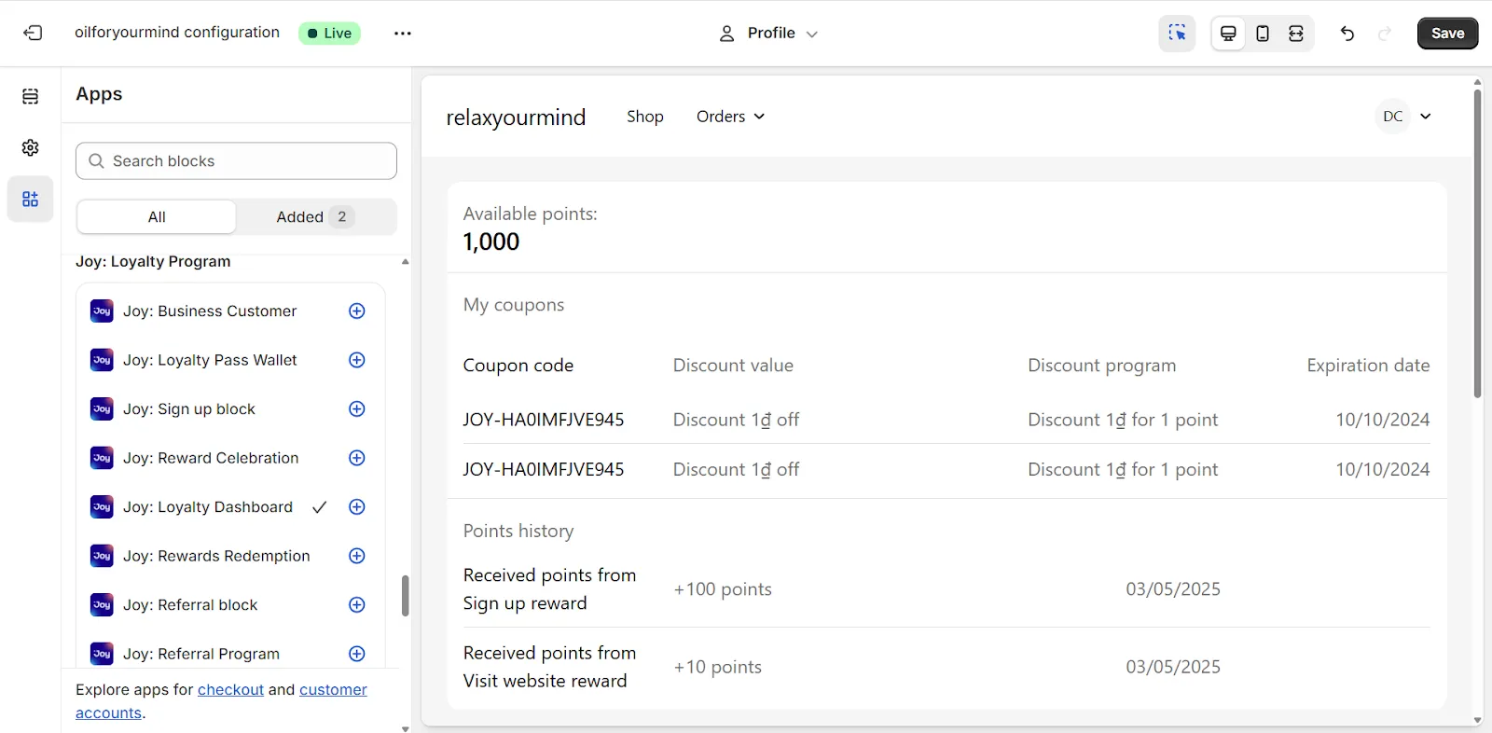
Task: Open the Shop link in preview
Action: (x=645, y=117)
